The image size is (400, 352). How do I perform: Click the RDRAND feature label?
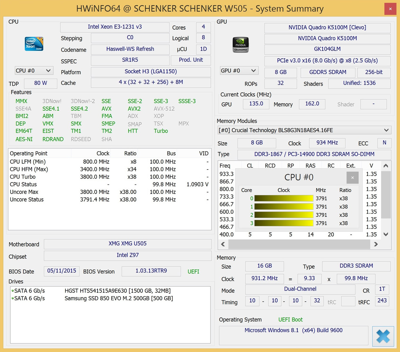53,139
